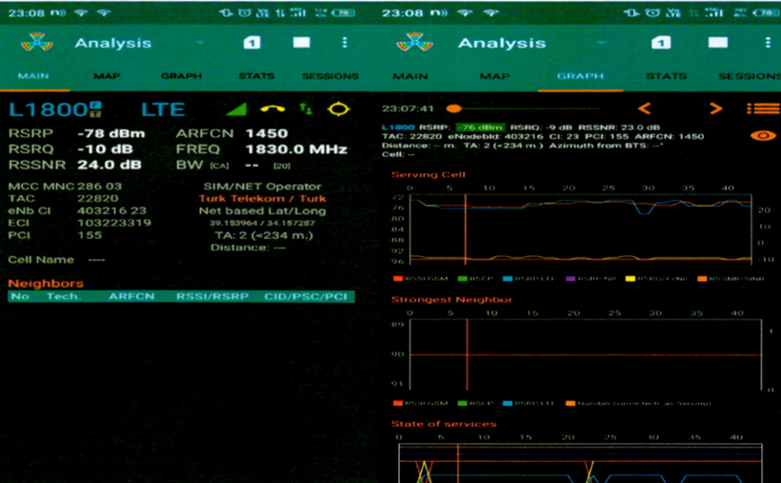
Task: Step to next sample with orange right chevron
Action: (x=715, y=109)
